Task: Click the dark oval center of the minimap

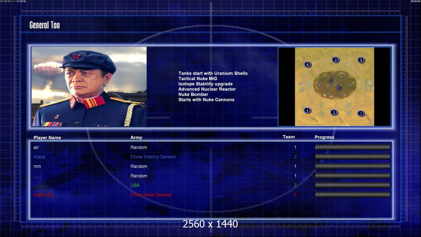Action: [335, 85]
